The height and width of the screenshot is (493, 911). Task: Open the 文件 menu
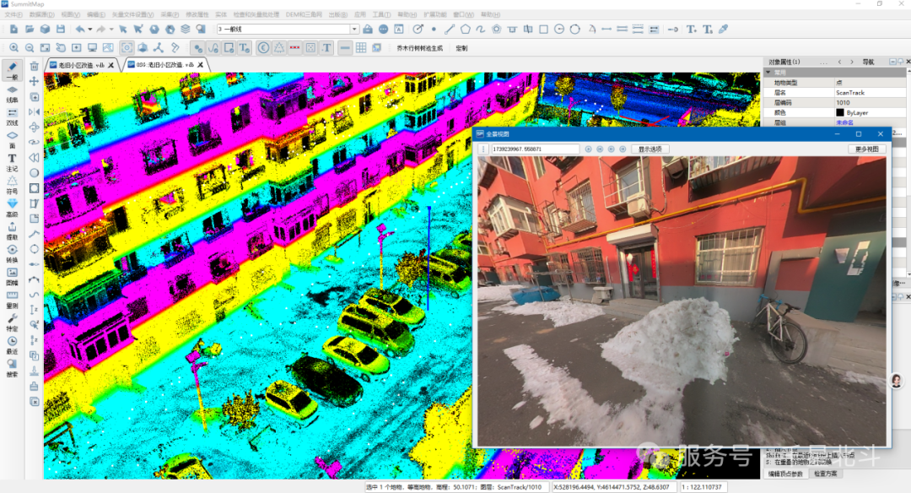13,14
